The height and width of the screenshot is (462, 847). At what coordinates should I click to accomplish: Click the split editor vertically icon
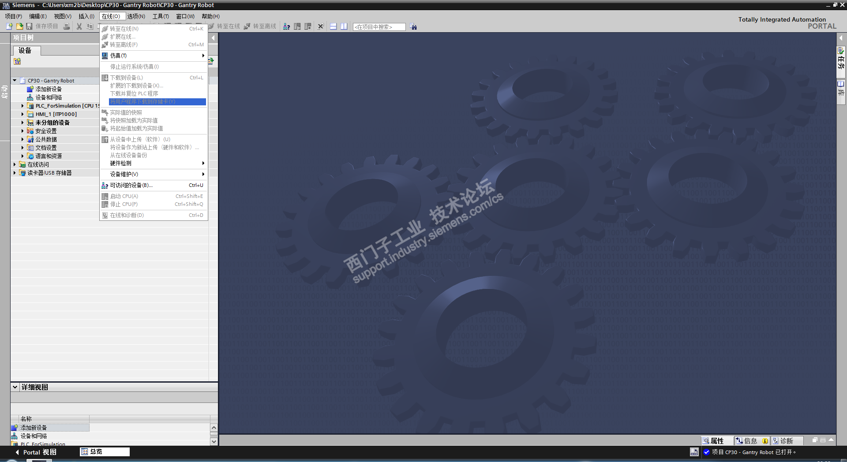344,26
